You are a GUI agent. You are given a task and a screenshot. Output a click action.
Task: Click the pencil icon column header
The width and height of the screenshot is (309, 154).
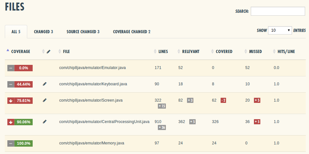[48, 51]
